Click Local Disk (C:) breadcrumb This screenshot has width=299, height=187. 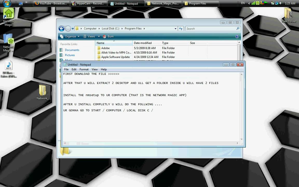point(110,28)
